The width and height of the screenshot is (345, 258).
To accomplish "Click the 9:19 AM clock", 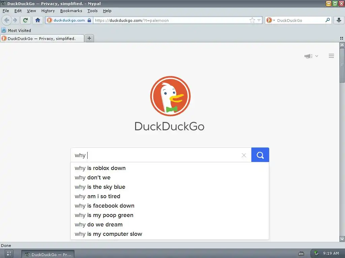I will tap(331, 253).
